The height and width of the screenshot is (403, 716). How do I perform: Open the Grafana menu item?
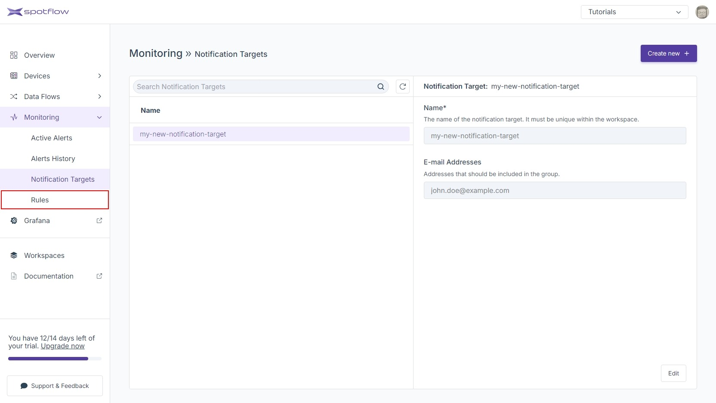tap(55, 220)
